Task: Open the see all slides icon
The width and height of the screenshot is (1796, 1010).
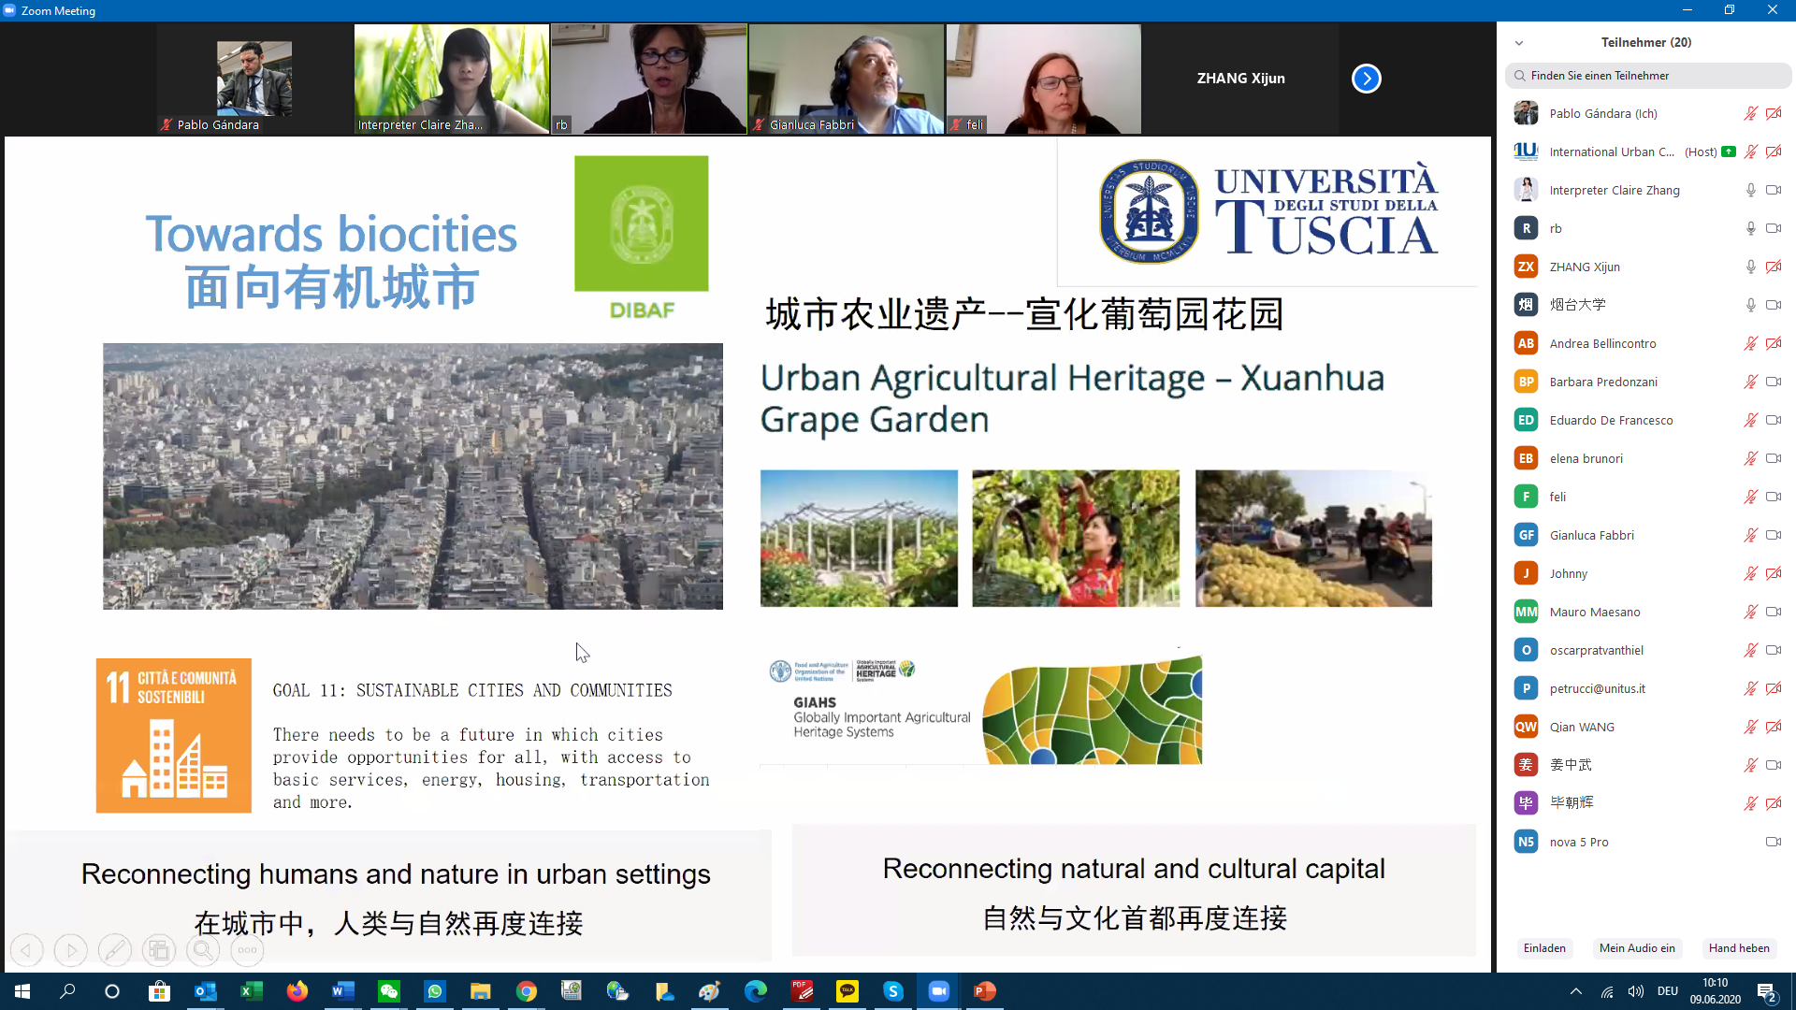Action: pyautogui.click(x=159, y=950)
